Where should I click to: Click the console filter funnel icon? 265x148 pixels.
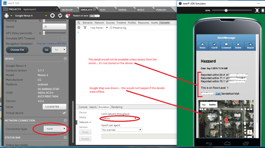[x=85, y=28]
